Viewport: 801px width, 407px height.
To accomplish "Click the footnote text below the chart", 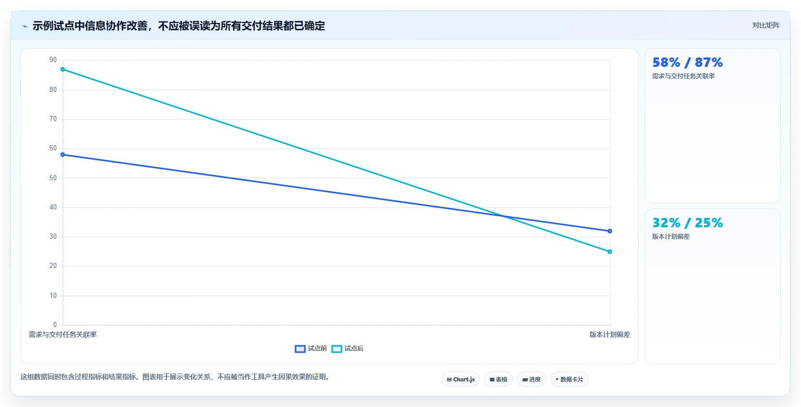I will 175,377.
